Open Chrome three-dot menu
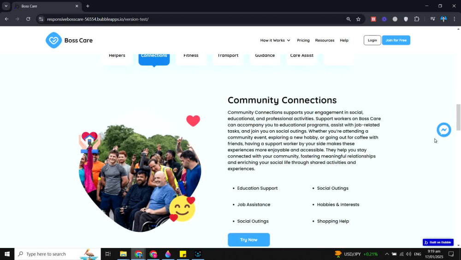461x260 pixels. tap(454, 19)
